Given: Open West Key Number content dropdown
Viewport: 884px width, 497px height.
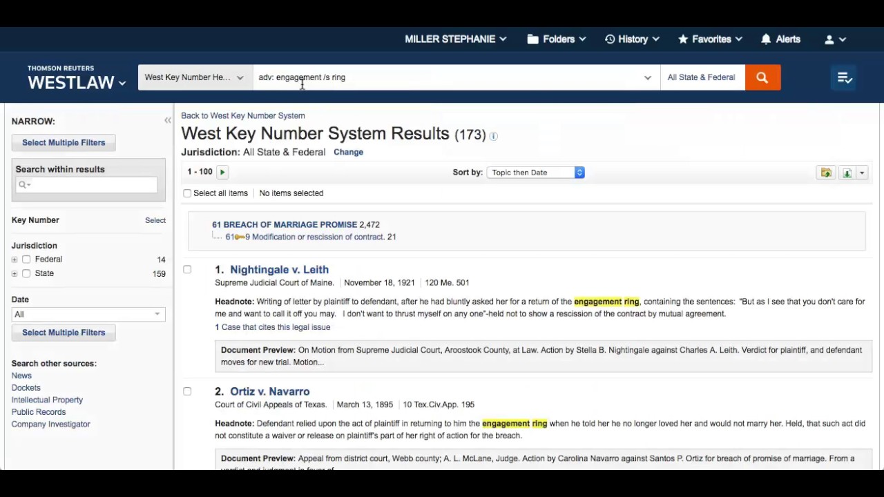Looking at the screenshot, I should coord(195,77).
